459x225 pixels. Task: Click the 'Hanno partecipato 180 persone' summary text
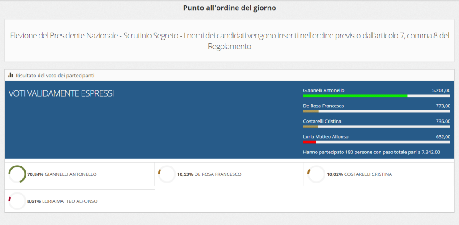point(372,152)
